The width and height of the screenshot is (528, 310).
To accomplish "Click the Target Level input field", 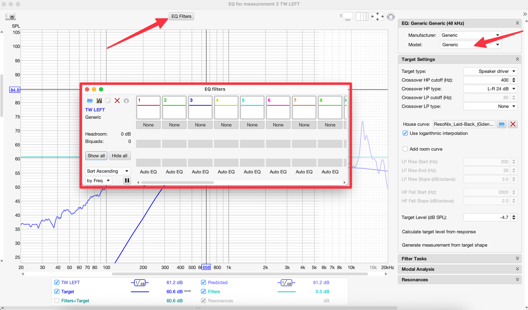I will coord(487,217).
